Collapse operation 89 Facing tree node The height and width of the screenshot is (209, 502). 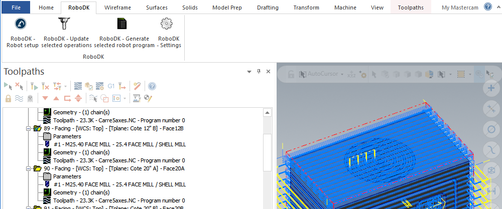click(28, 128)
